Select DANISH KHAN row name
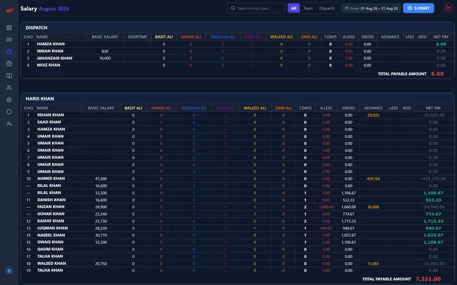This screenshot has width=457, height=285. click(51, 200)
